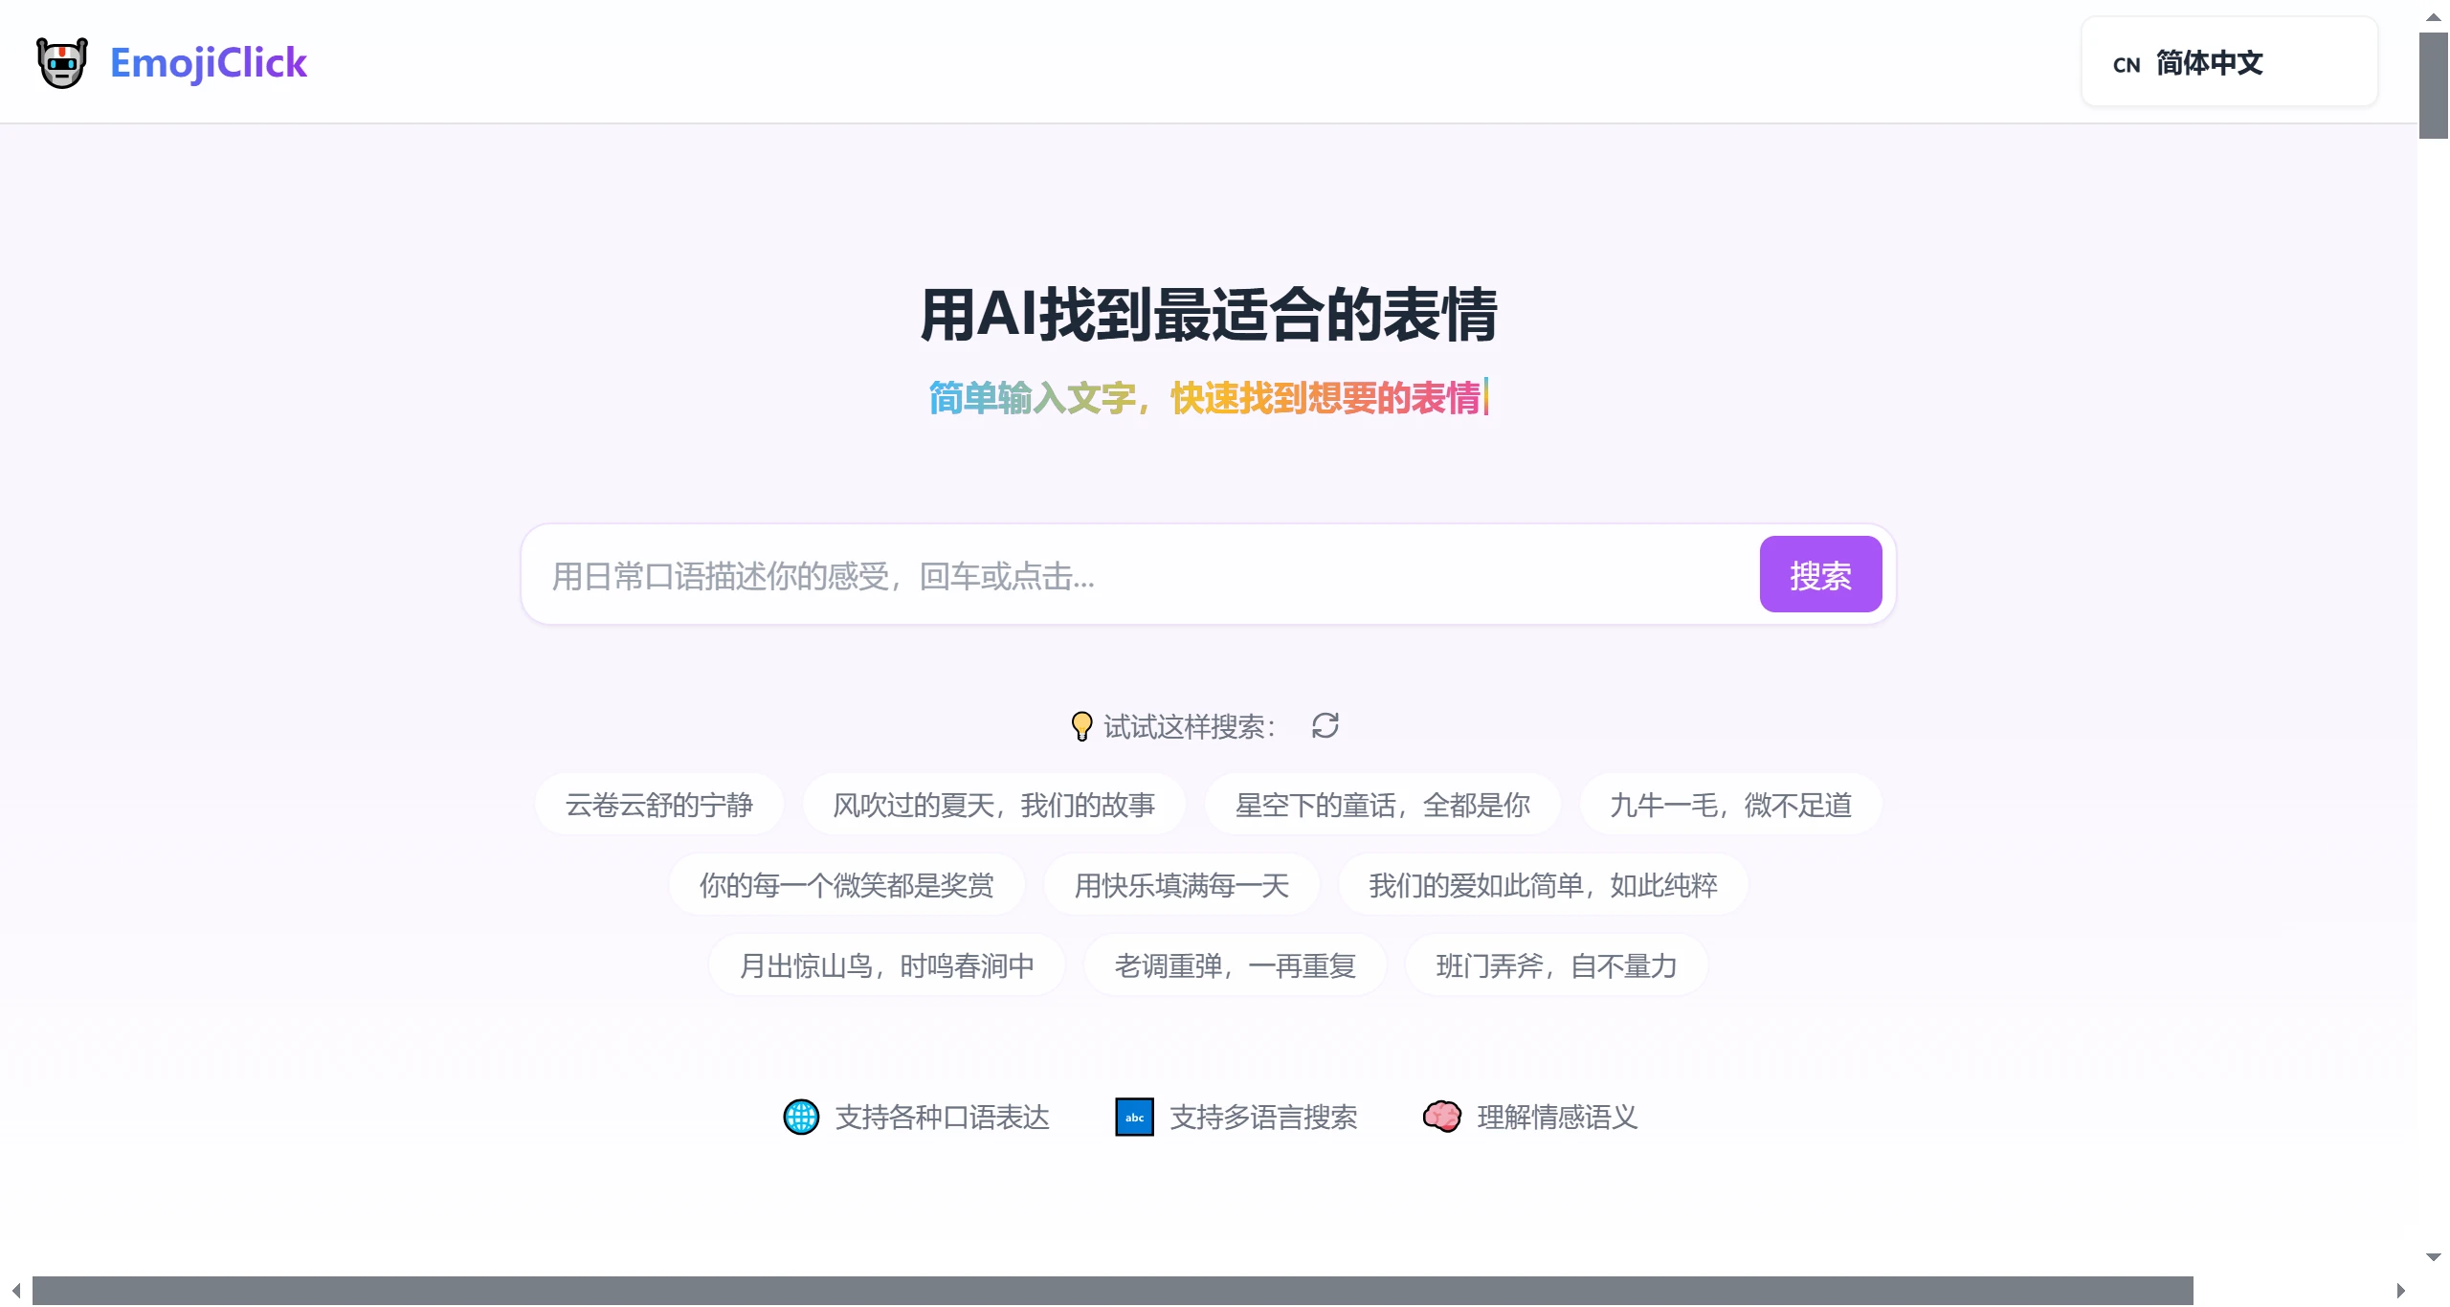Open the 简体中文 language selector
Viewport: 2450px width, 1307px height.
click(2209, 63)
